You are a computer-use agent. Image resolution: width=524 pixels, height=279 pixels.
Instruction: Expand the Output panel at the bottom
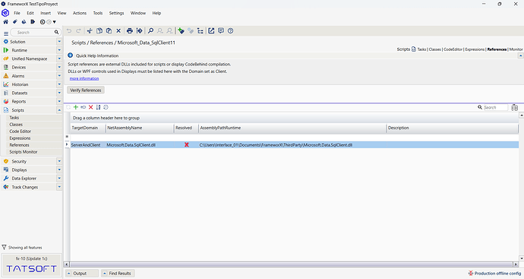pyautogui.click(x=82, y=274)
